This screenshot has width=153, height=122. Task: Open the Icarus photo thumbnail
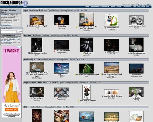pos(62,68)
